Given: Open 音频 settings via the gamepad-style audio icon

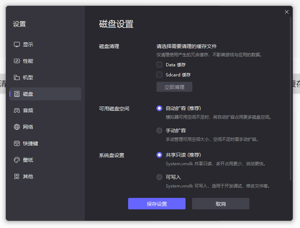Looking at the screenshot, I should [17, 110].
